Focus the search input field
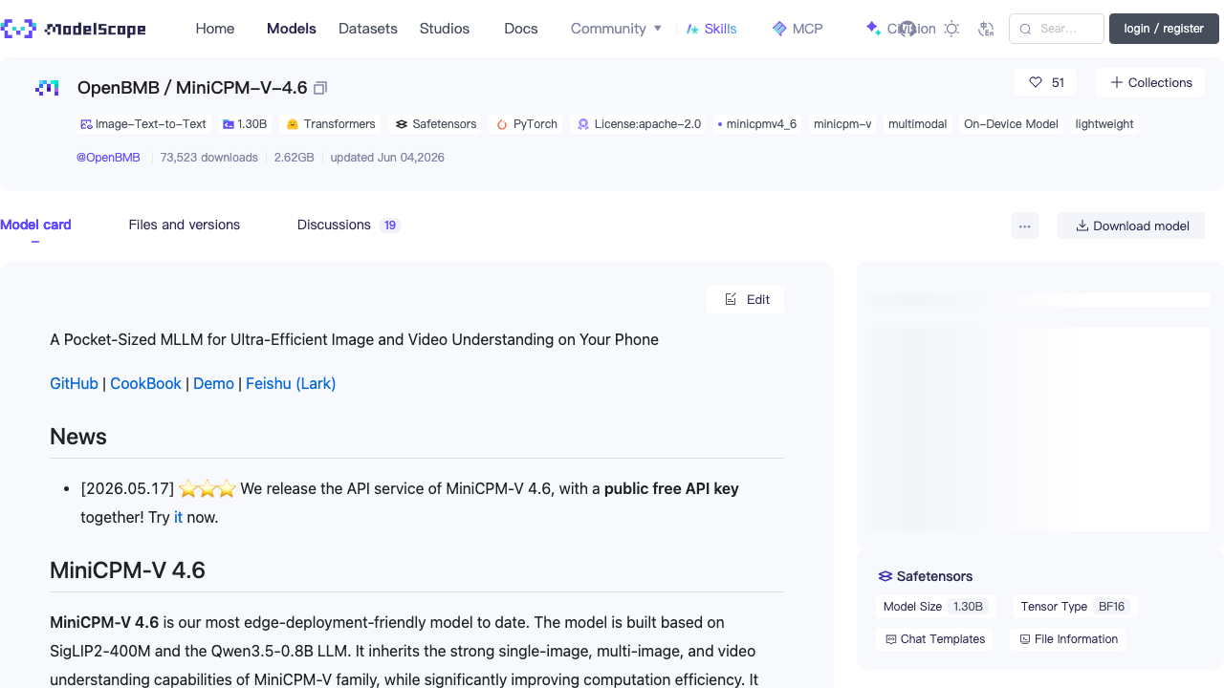 point(1057,29)
